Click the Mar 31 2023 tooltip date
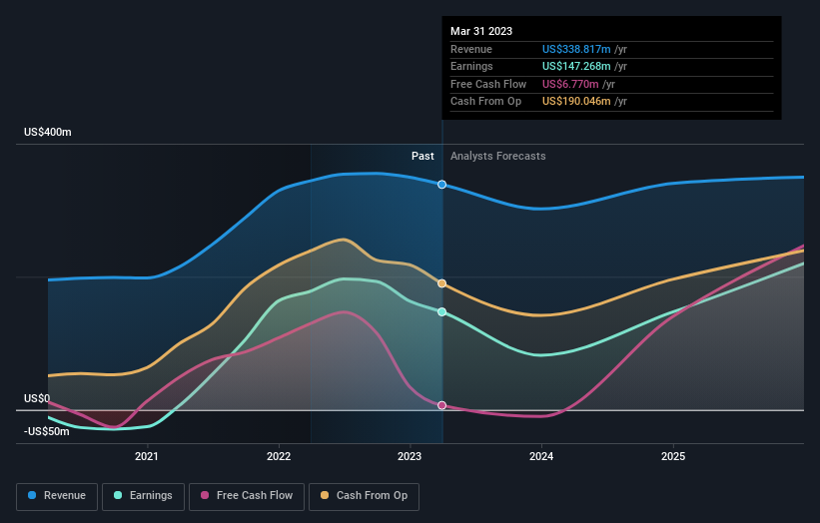This screenshot has height=523, width=820. tap(481, 31)
